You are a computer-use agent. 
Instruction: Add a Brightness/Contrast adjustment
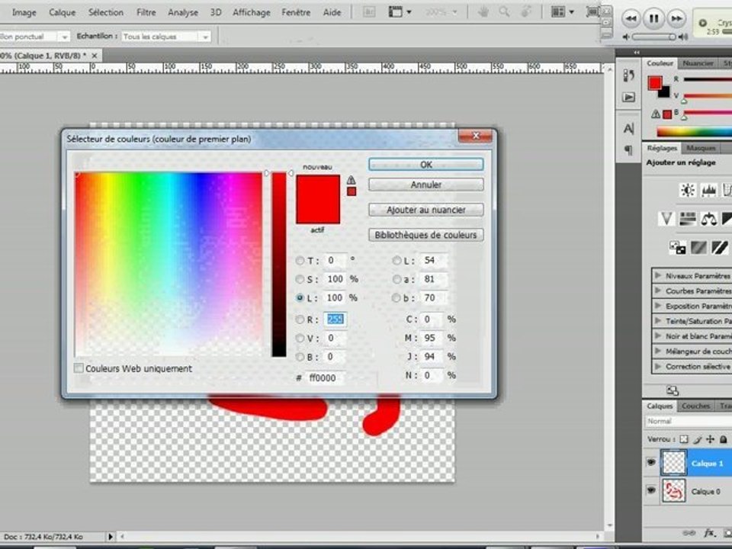click(687, 190)
